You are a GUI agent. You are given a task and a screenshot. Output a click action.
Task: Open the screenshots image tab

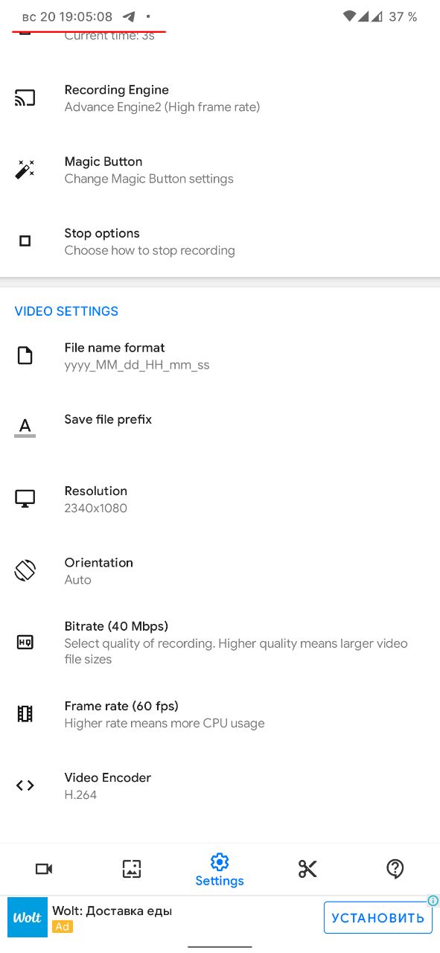pos(132,869)
